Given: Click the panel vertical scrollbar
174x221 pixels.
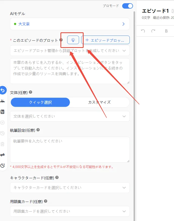Looking at the screenshot, I should (x=134, y=115).
